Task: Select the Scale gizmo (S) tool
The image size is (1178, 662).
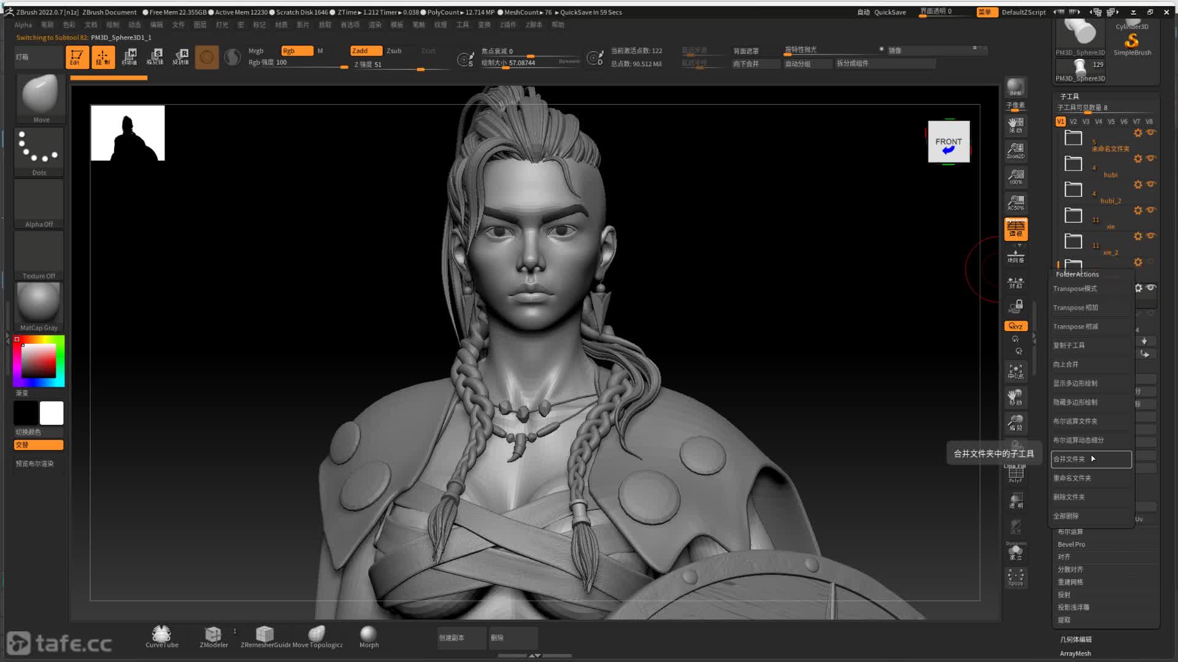Action: pyautogui.click(x=155, y=57)
